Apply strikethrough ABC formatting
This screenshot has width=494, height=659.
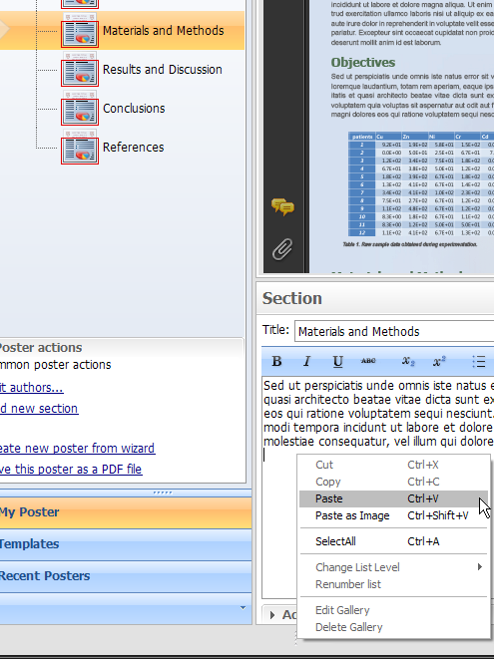point(368,361)
